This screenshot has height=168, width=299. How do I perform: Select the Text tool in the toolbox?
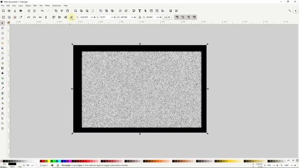pyautogui.click(x=2, y=73)
